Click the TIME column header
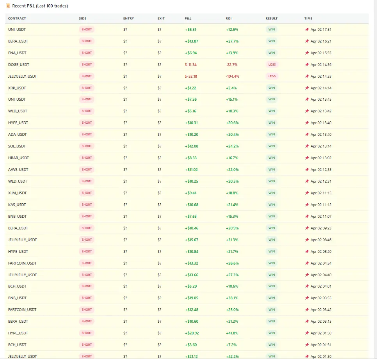 tap(308, 18)
